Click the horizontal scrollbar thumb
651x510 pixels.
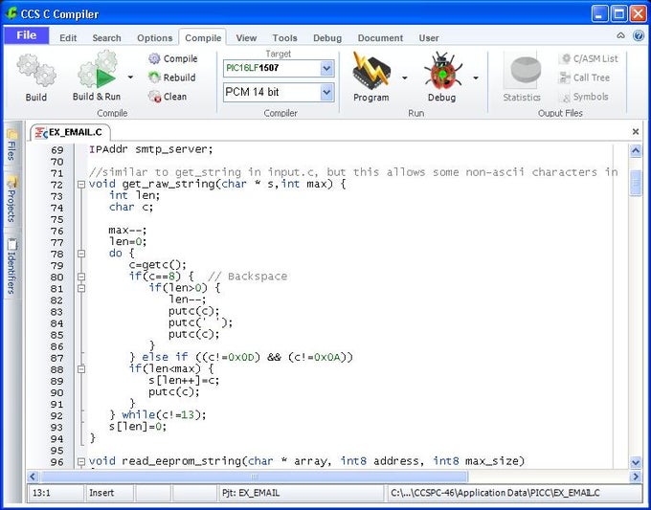[255, 477]
